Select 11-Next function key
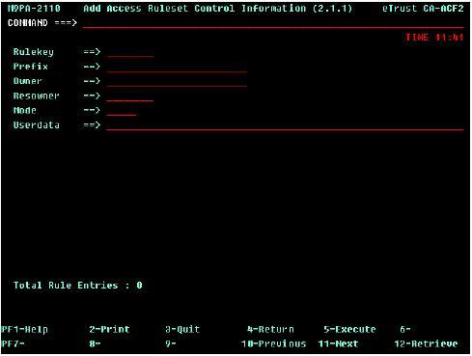This screenshot has height=356, width=472. [x=338, y=343]
